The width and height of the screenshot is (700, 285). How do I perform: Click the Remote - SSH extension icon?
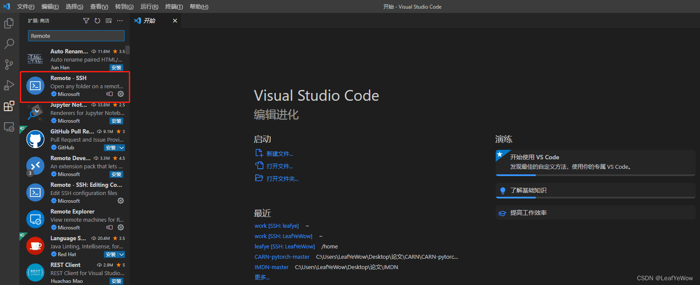coord(35,86)
